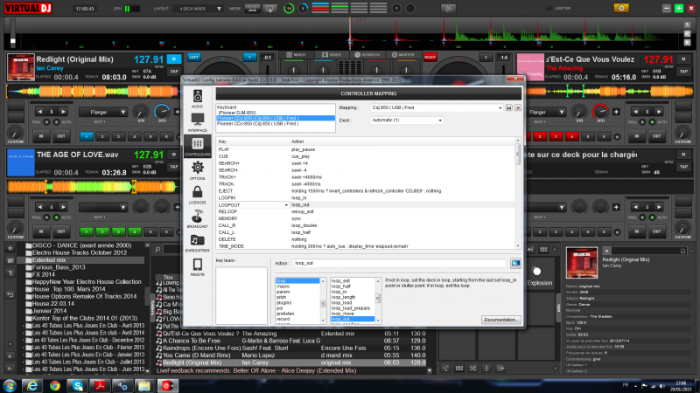
Task: Click the save mapping disk icon
Action: point(510,108)
